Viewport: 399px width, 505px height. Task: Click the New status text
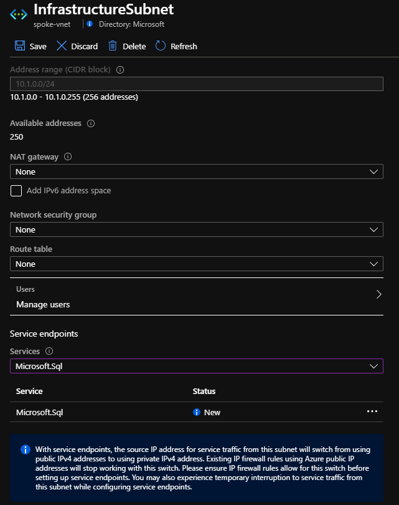tap(212, 412)
